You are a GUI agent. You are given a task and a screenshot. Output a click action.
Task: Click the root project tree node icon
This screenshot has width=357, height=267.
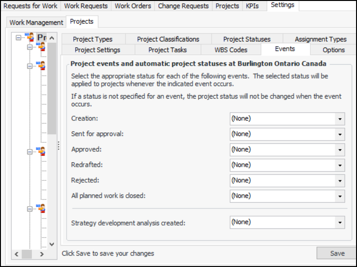point(30,37)
